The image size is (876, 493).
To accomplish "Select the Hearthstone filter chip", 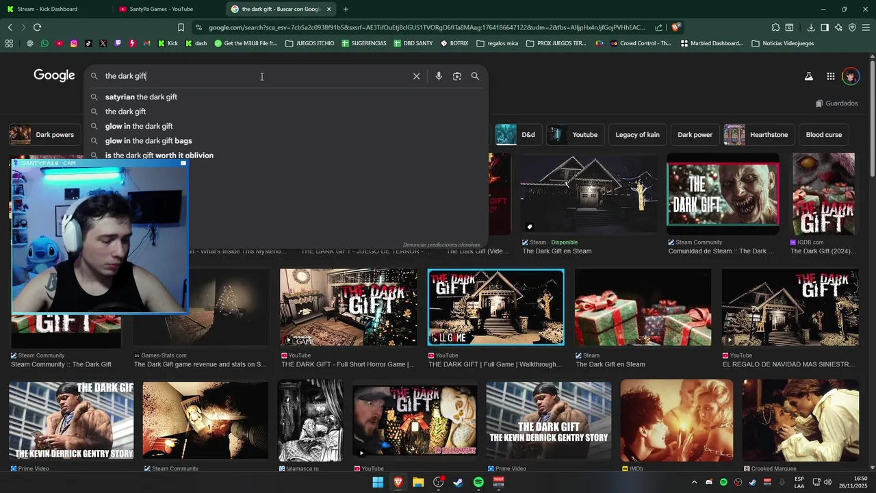I will tap(758, 135).
